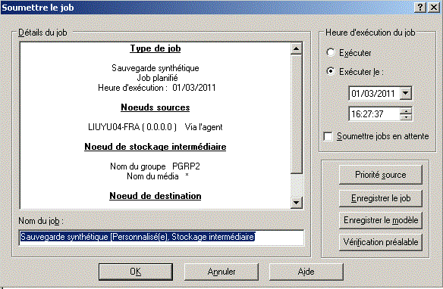Click the Enregistrer le modèle button

click(x=381, y=220)
